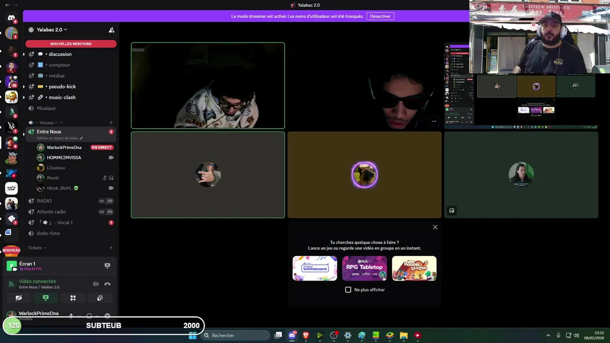This screenshot has width=610, height=343.
Task: Stop streaming Écran 1 with the monitor X icon
Action: 107,265
